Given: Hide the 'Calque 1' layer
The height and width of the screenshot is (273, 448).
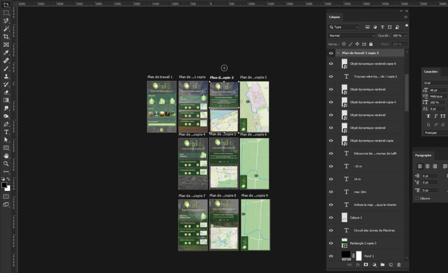Looking at the screenshot, I should (331, 218).
